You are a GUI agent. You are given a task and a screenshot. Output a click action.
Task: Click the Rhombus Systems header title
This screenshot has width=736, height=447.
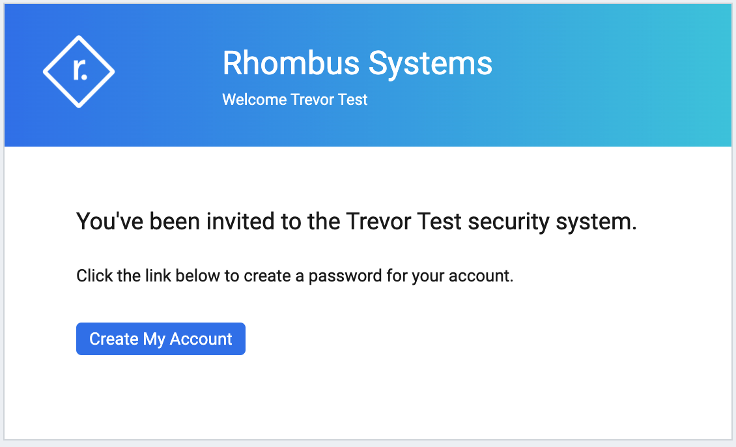pyautogui.click(x=357, y=63)
